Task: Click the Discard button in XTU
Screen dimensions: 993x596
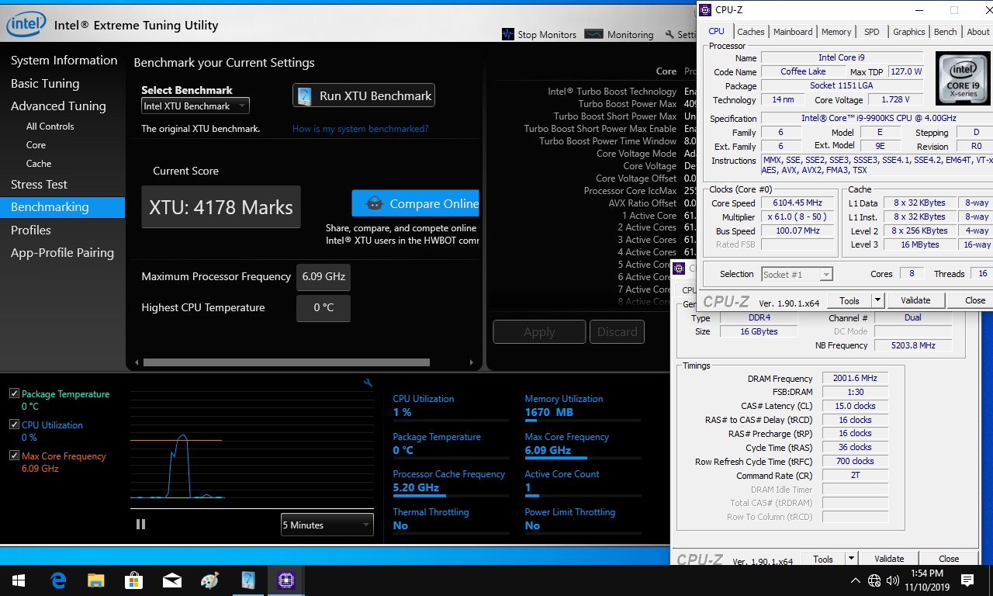Action: click(x=617, y=331)
